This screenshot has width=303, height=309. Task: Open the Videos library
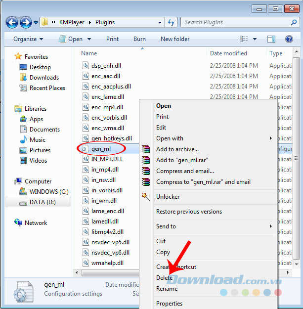[x=33, y=160]
